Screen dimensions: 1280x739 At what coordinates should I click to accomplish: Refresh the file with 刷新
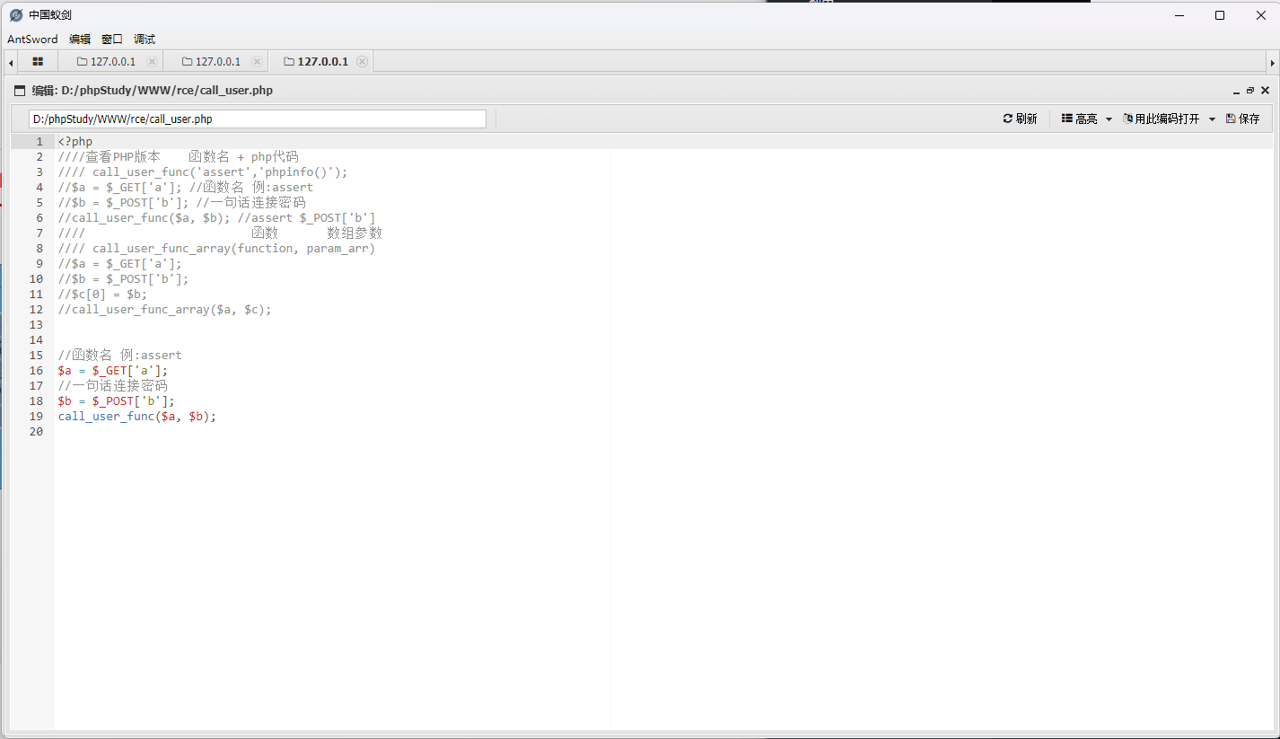click(x=1020, y=119)
